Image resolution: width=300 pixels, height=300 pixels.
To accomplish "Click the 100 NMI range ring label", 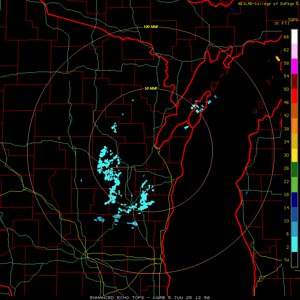I will 151,27.
